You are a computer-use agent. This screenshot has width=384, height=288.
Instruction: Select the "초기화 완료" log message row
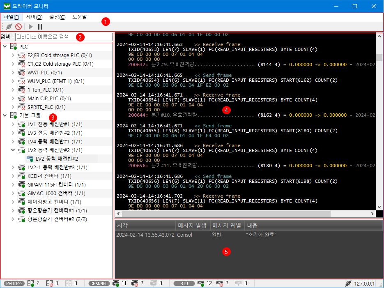coord(248,235)
